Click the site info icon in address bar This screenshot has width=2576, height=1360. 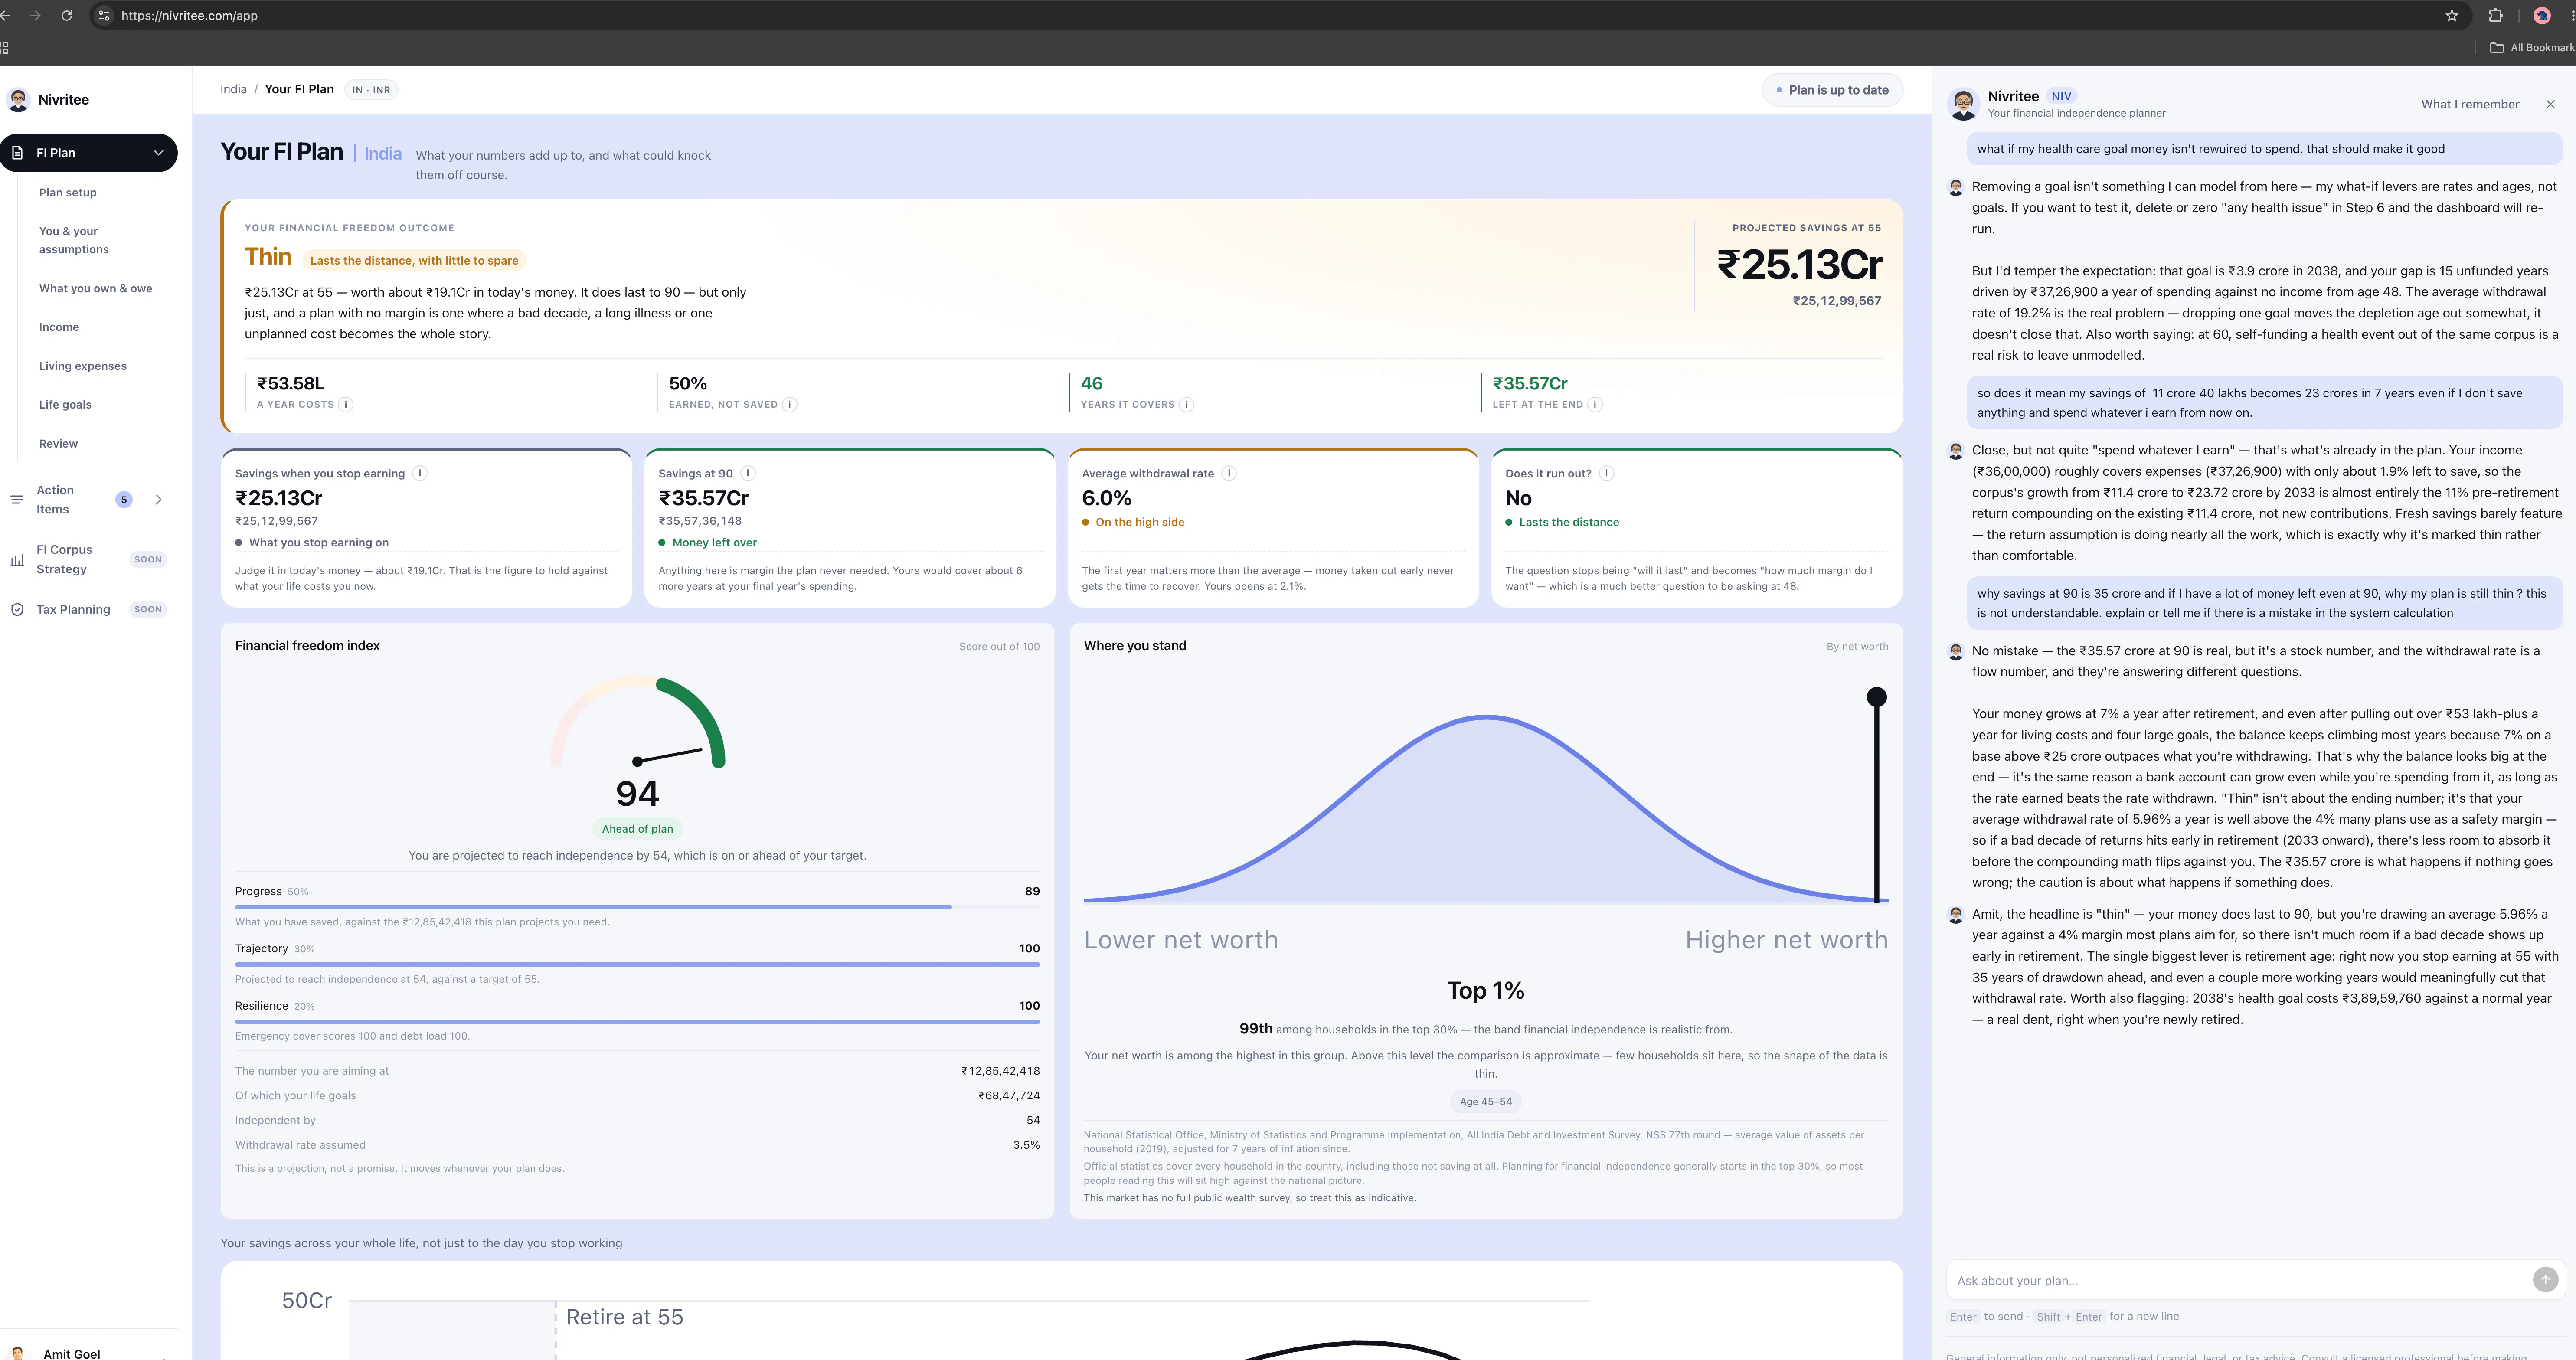(x=104, y=16)
